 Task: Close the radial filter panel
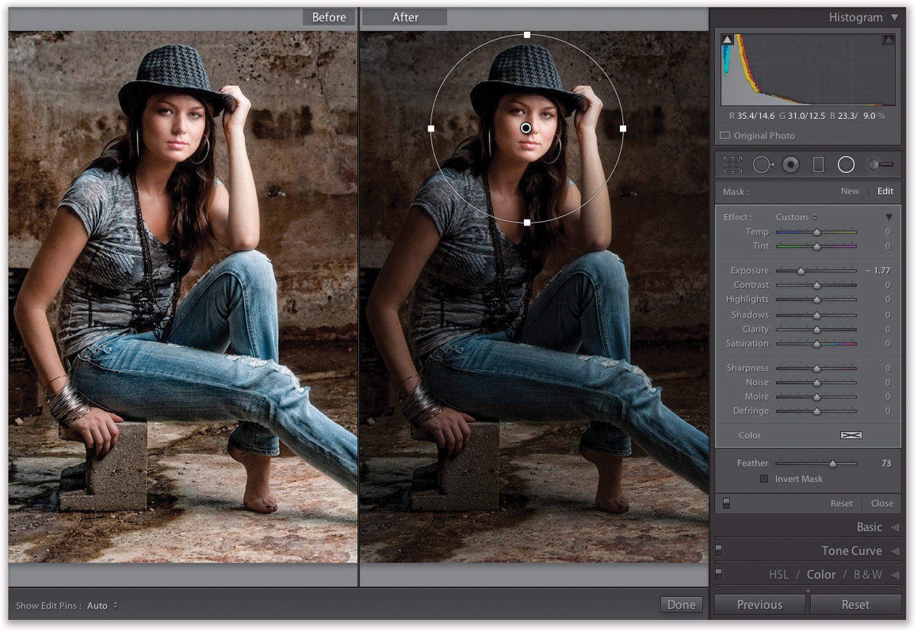pyautogui.click(x=882, y=503)
